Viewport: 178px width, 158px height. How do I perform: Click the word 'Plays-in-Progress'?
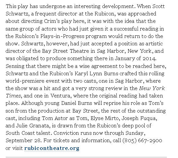pyautogui.click(x=62, y=36)
